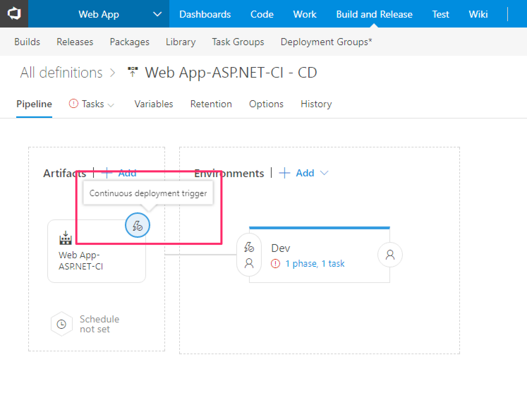
Task: Navigate to All definitions breadcrumb
Action: click(61, 73)
